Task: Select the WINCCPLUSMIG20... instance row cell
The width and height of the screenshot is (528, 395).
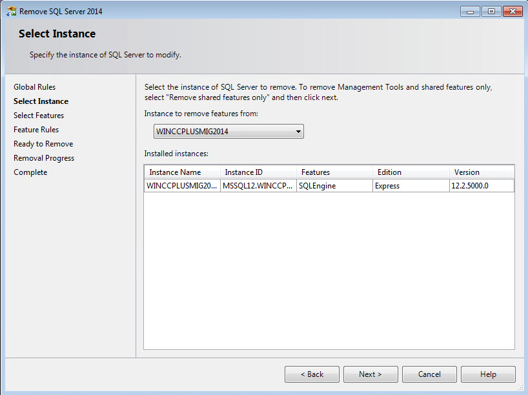Action: [182, 185]
